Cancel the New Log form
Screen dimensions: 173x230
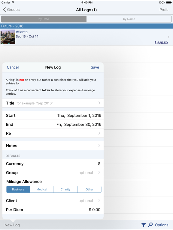coord(13,67)
